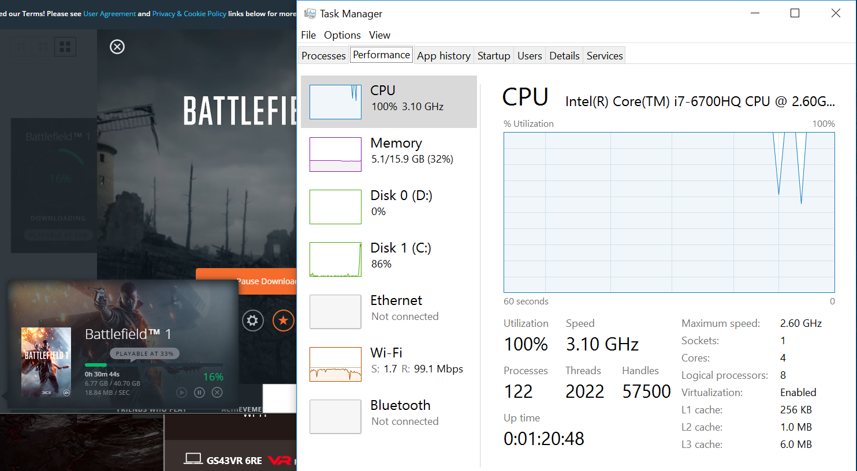Select Disk 0 (D:) in the sidebar
This screenshot has height=471, width=857.
point(389,206)
